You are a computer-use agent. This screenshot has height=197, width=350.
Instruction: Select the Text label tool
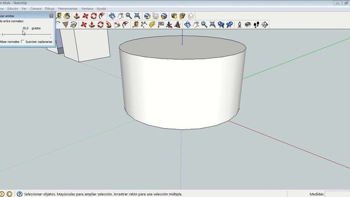[161, 25]
